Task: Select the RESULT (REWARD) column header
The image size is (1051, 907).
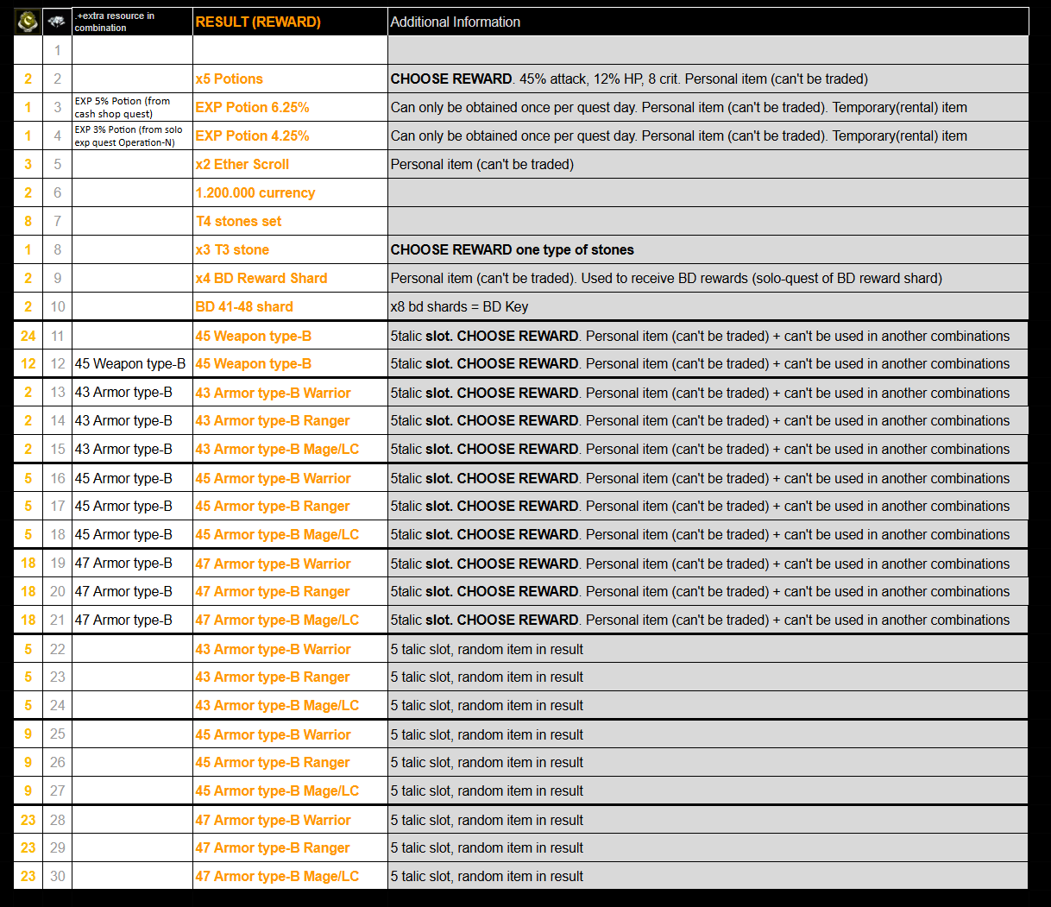Action: pos(258,22)
